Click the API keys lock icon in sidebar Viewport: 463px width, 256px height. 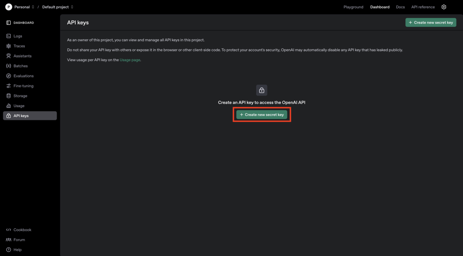pyautogui.click(x=8, y=115)
